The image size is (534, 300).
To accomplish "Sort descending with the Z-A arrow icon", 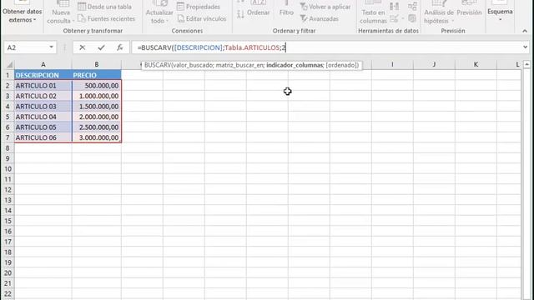I will pos(240,14).
